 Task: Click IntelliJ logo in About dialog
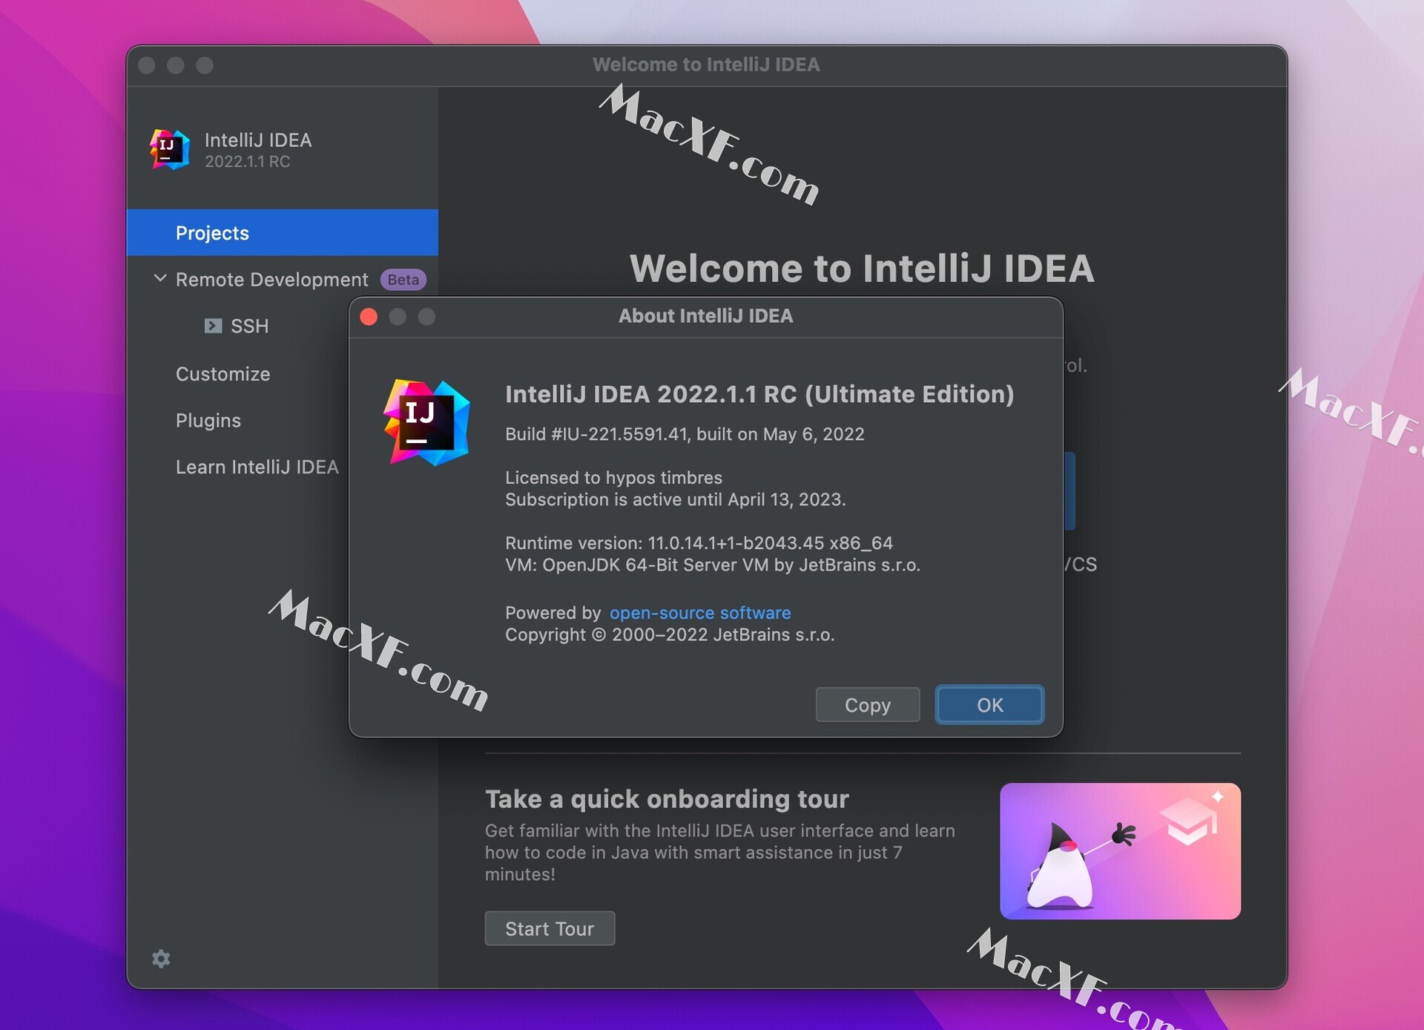coord(426,422)
